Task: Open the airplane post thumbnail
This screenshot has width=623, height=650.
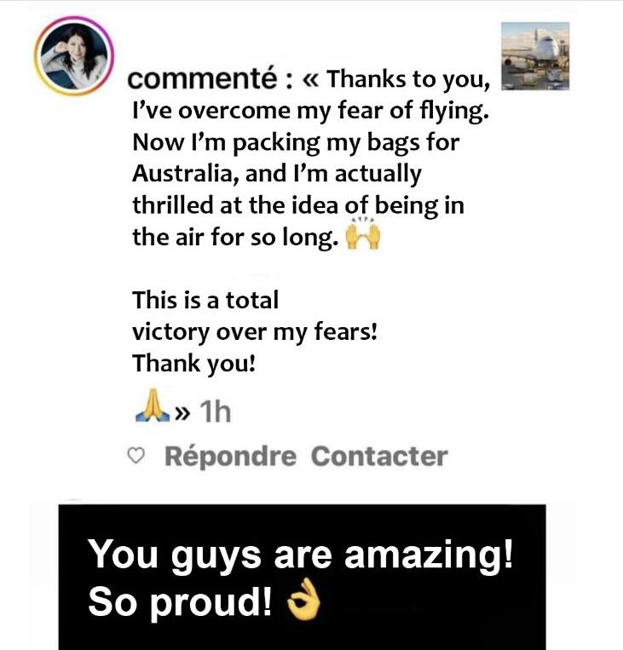Action: [534, 56]
